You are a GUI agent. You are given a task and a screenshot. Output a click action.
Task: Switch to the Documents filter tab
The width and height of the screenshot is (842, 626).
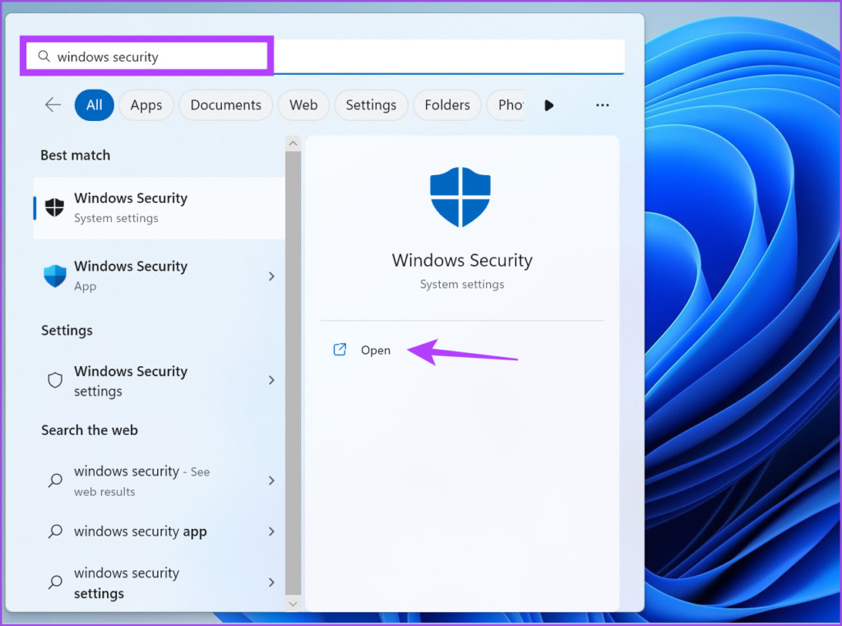tap(225, 104)
